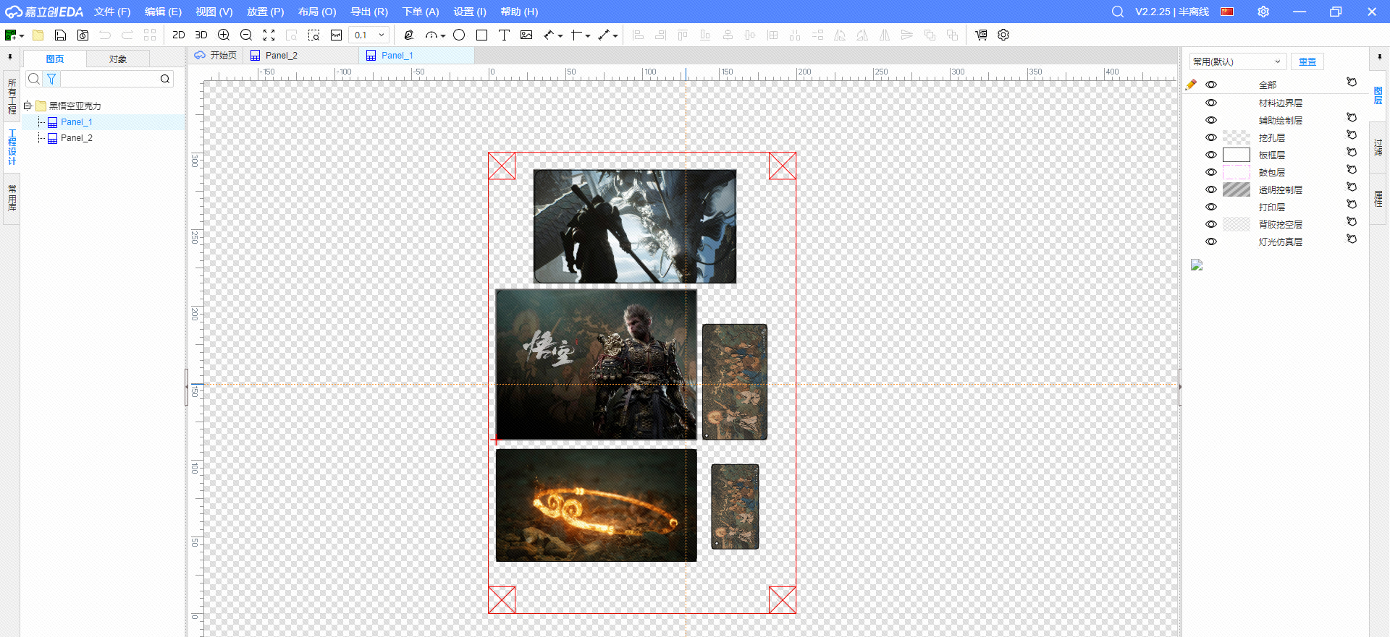
Task: Open the 0.1 grid size dropdown
Action: click(x=369, y=35)
